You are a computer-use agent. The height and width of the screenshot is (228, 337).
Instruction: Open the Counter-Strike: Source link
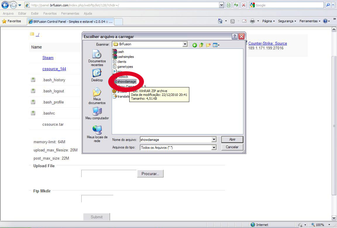click(x=267, y=43)
